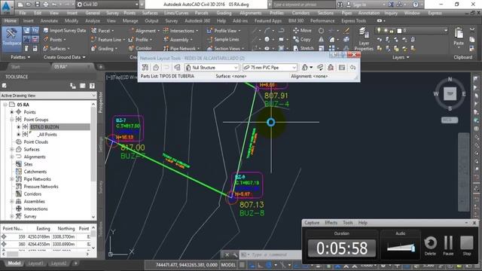This screenshot has height=271, width=482.
Task: Click the Paste button
Action: pyautogui.click(x=459, y=37)
